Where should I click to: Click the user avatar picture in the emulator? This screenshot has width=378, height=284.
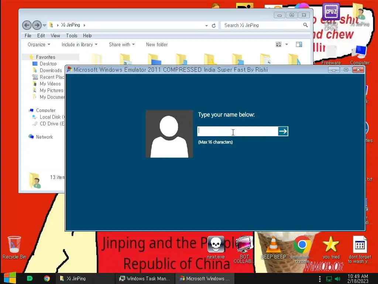pyautogui.click(x=169, y=134)
